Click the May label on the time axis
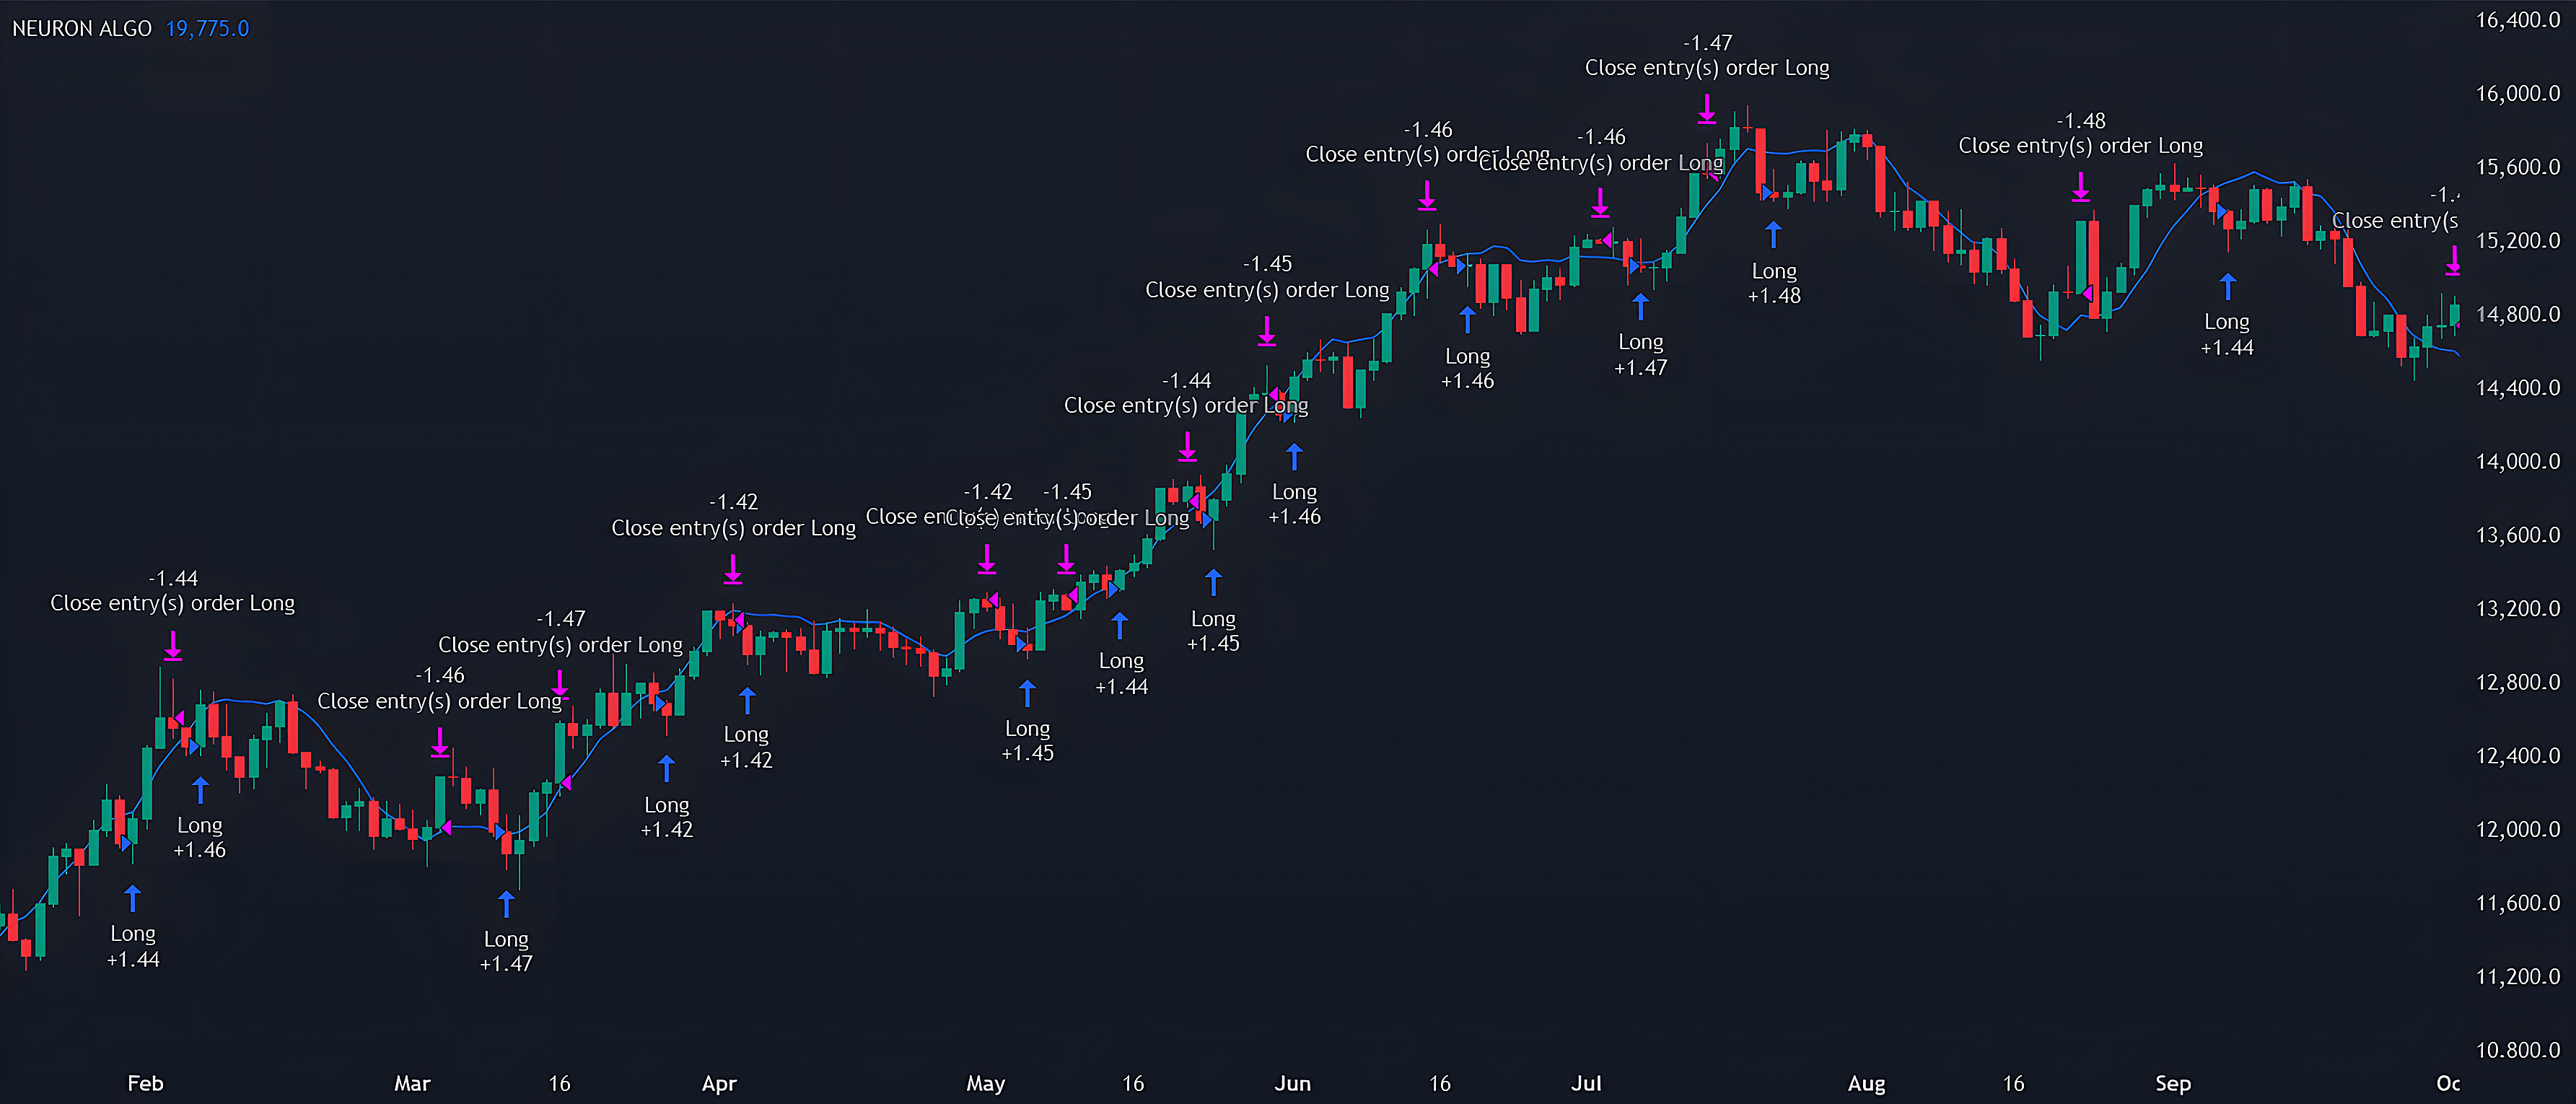This screenshot has height=1104, width=2576. click(x=985, y=1083)
